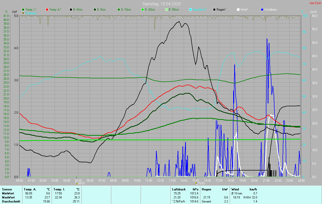The width and height of the screenshot is (322, 204).
Task: Click the light green B -50cm swatch
Action: [x=167, y=10]
